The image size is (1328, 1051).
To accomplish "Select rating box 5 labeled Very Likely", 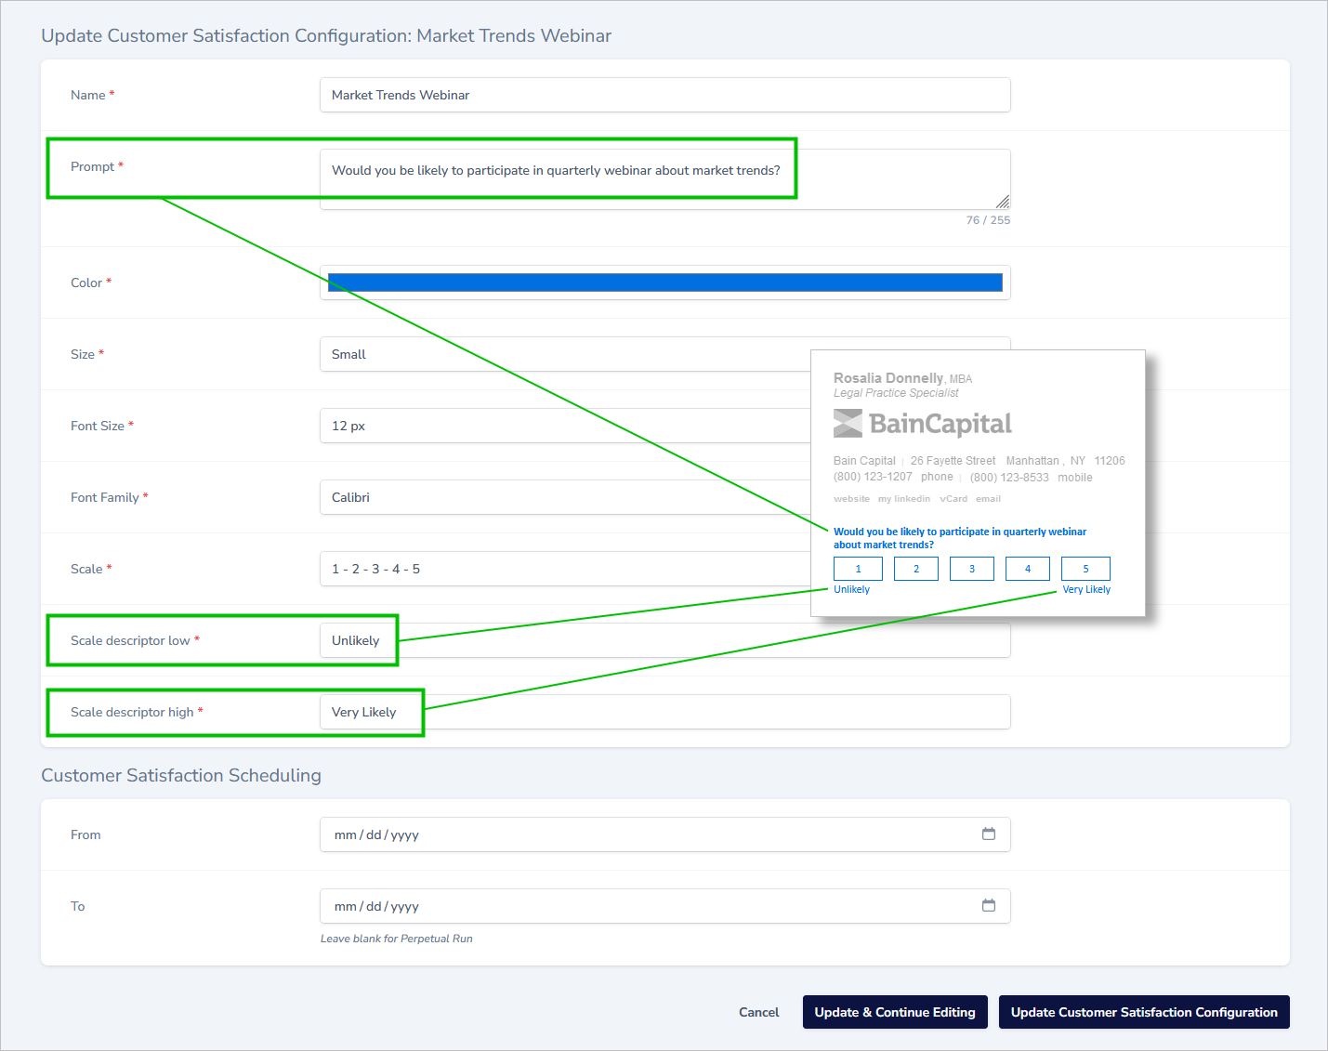I will (x=1085, y=568).
